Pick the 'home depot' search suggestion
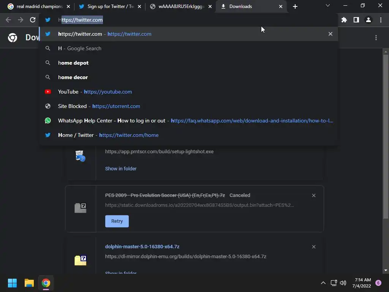This screenshot has width=389, height=292. click(188, 63)
